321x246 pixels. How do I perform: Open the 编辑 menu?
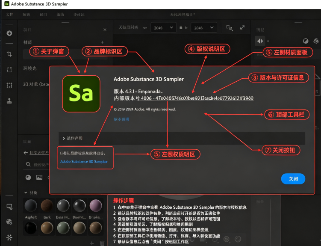27,15
